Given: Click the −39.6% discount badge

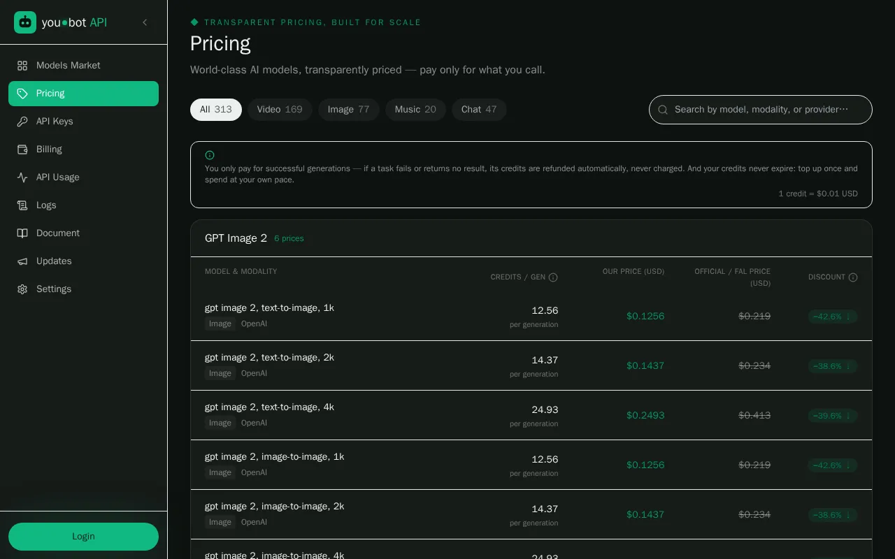Looking at the screenshot, I should [832, 416].
